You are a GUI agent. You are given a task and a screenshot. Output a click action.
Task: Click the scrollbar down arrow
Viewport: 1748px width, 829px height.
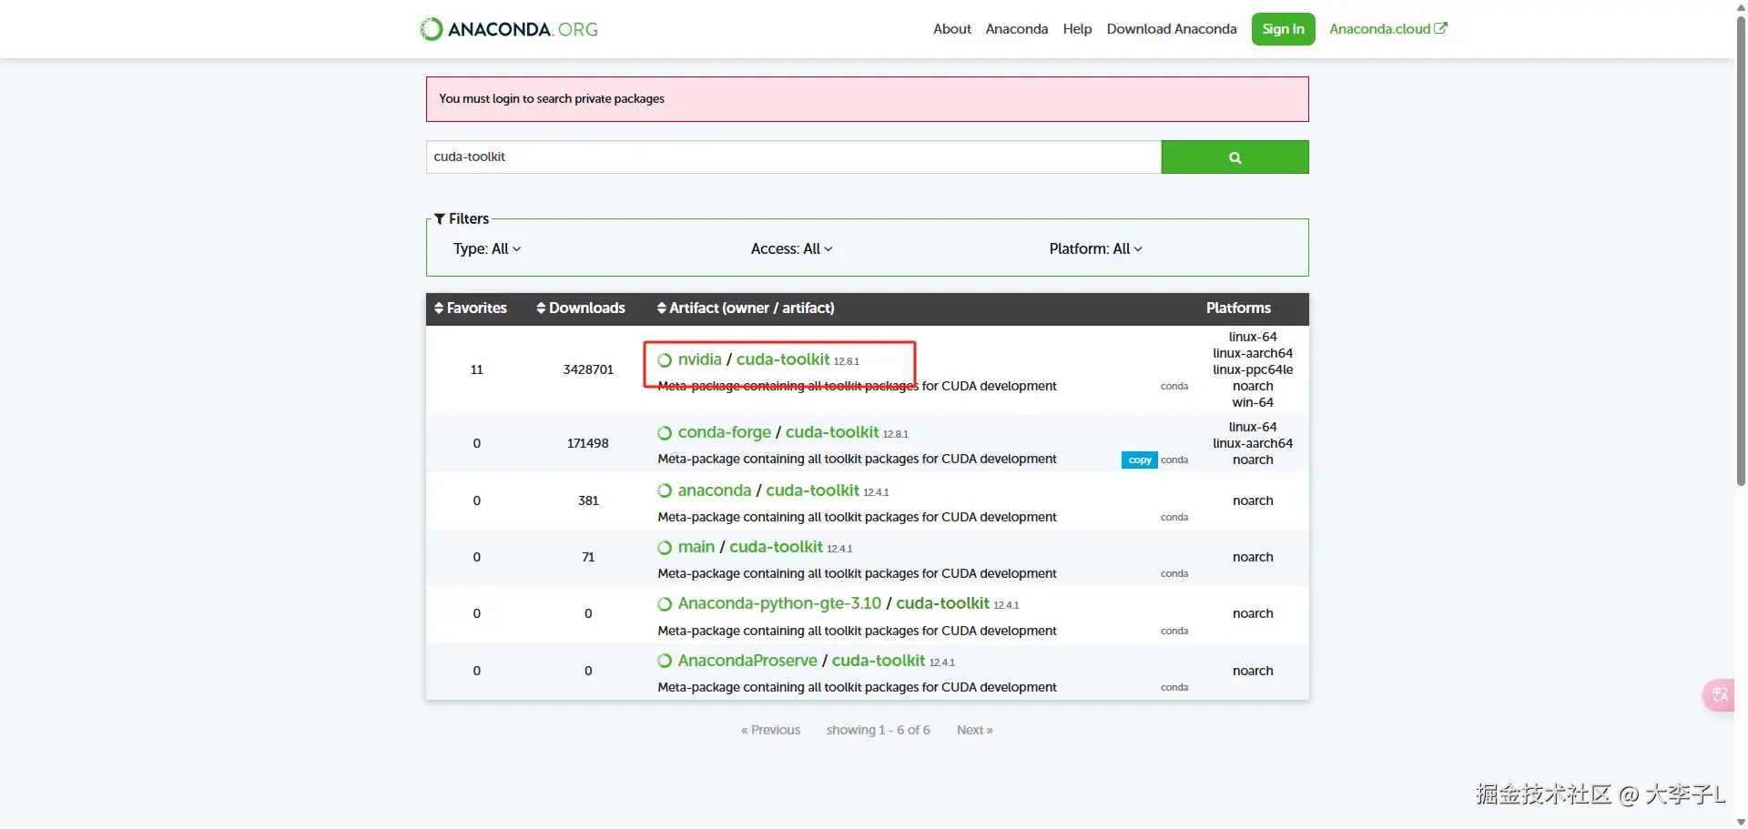point(1741,822)
